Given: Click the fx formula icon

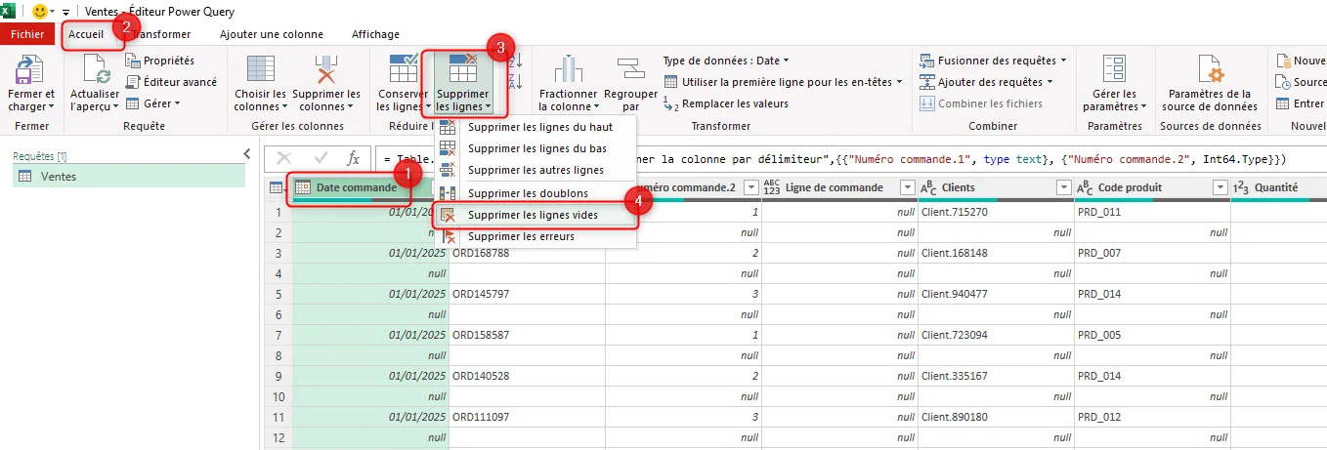Looking at the screenshot, I should (x=354, y=158).
